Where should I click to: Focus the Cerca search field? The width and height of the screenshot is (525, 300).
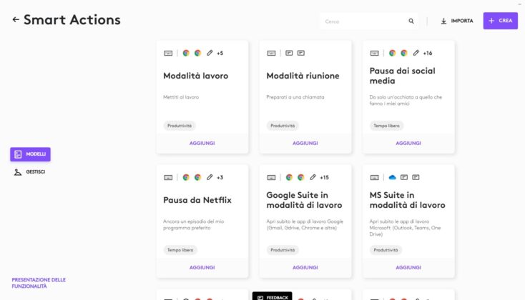(363, 21)
